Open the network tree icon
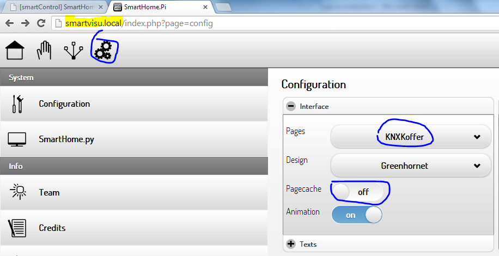Viewport: 499px width, 256px height. click(x=74, y=51)
